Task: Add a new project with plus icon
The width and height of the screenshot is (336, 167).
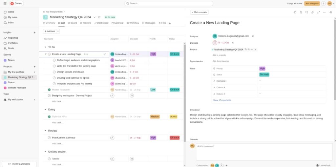Action: 34,67
